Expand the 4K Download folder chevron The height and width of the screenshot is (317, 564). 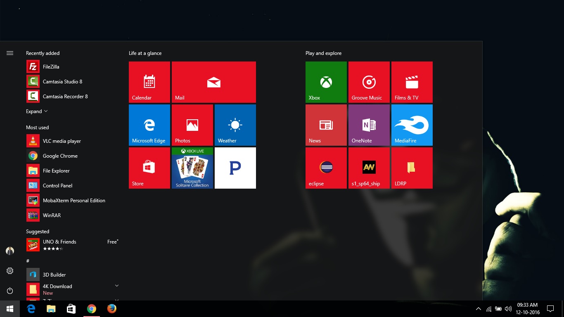click(x=117, y=286)
